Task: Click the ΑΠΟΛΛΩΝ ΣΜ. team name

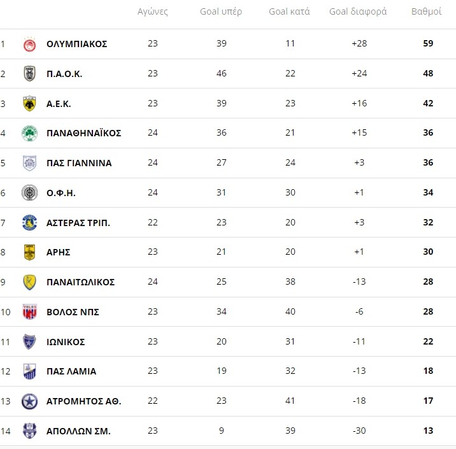Action: pos(78,431)
